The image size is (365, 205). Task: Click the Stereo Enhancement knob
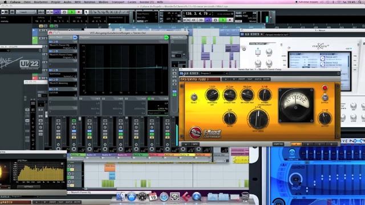click(x=265, y=95)
